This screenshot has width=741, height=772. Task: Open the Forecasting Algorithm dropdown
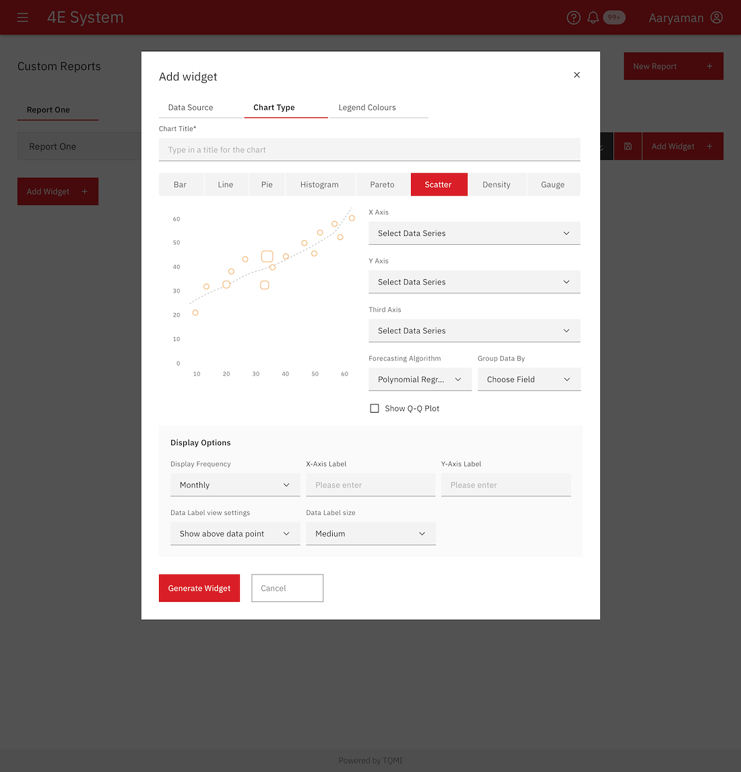click(420, 380)
